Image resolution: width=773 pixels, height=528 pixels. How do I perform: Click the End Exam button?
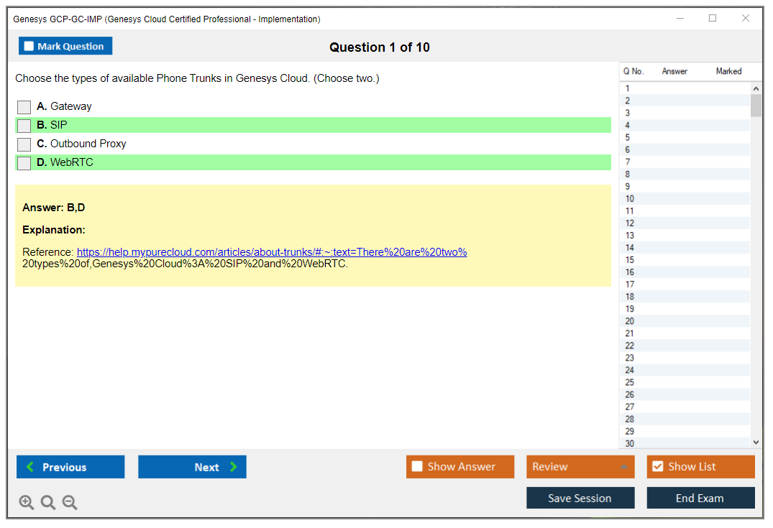[x=700, y=498]
